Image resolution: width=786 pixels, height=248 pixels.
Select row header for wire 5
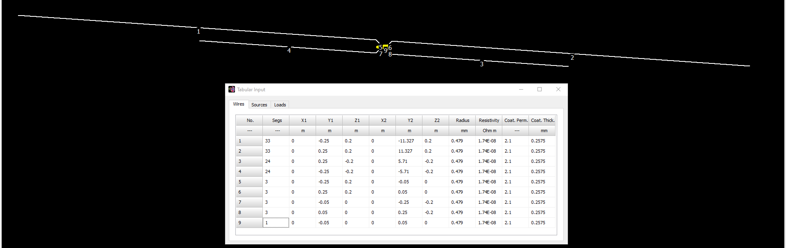[x=249, y=182]
